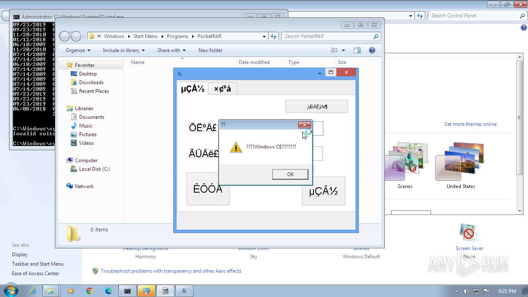The image size is (528, 297).
Task: Click the Windows breadcrumb in the address bar
Action: (x=114, y=36)
